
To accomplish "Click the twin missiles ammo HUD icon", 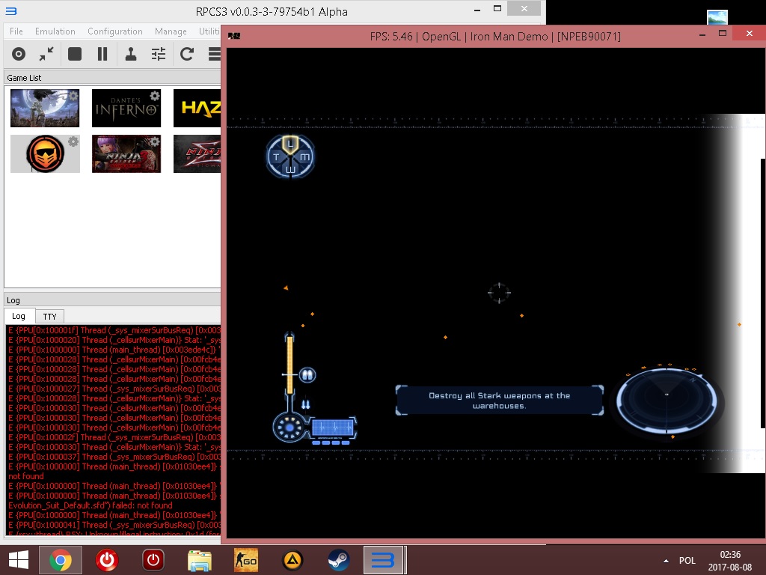I will tap(305, 404).
